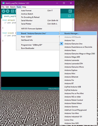Select Arduino NG or older
Image resolution: width=98 pixels, height=126 pixels.
tap(78, 97)
